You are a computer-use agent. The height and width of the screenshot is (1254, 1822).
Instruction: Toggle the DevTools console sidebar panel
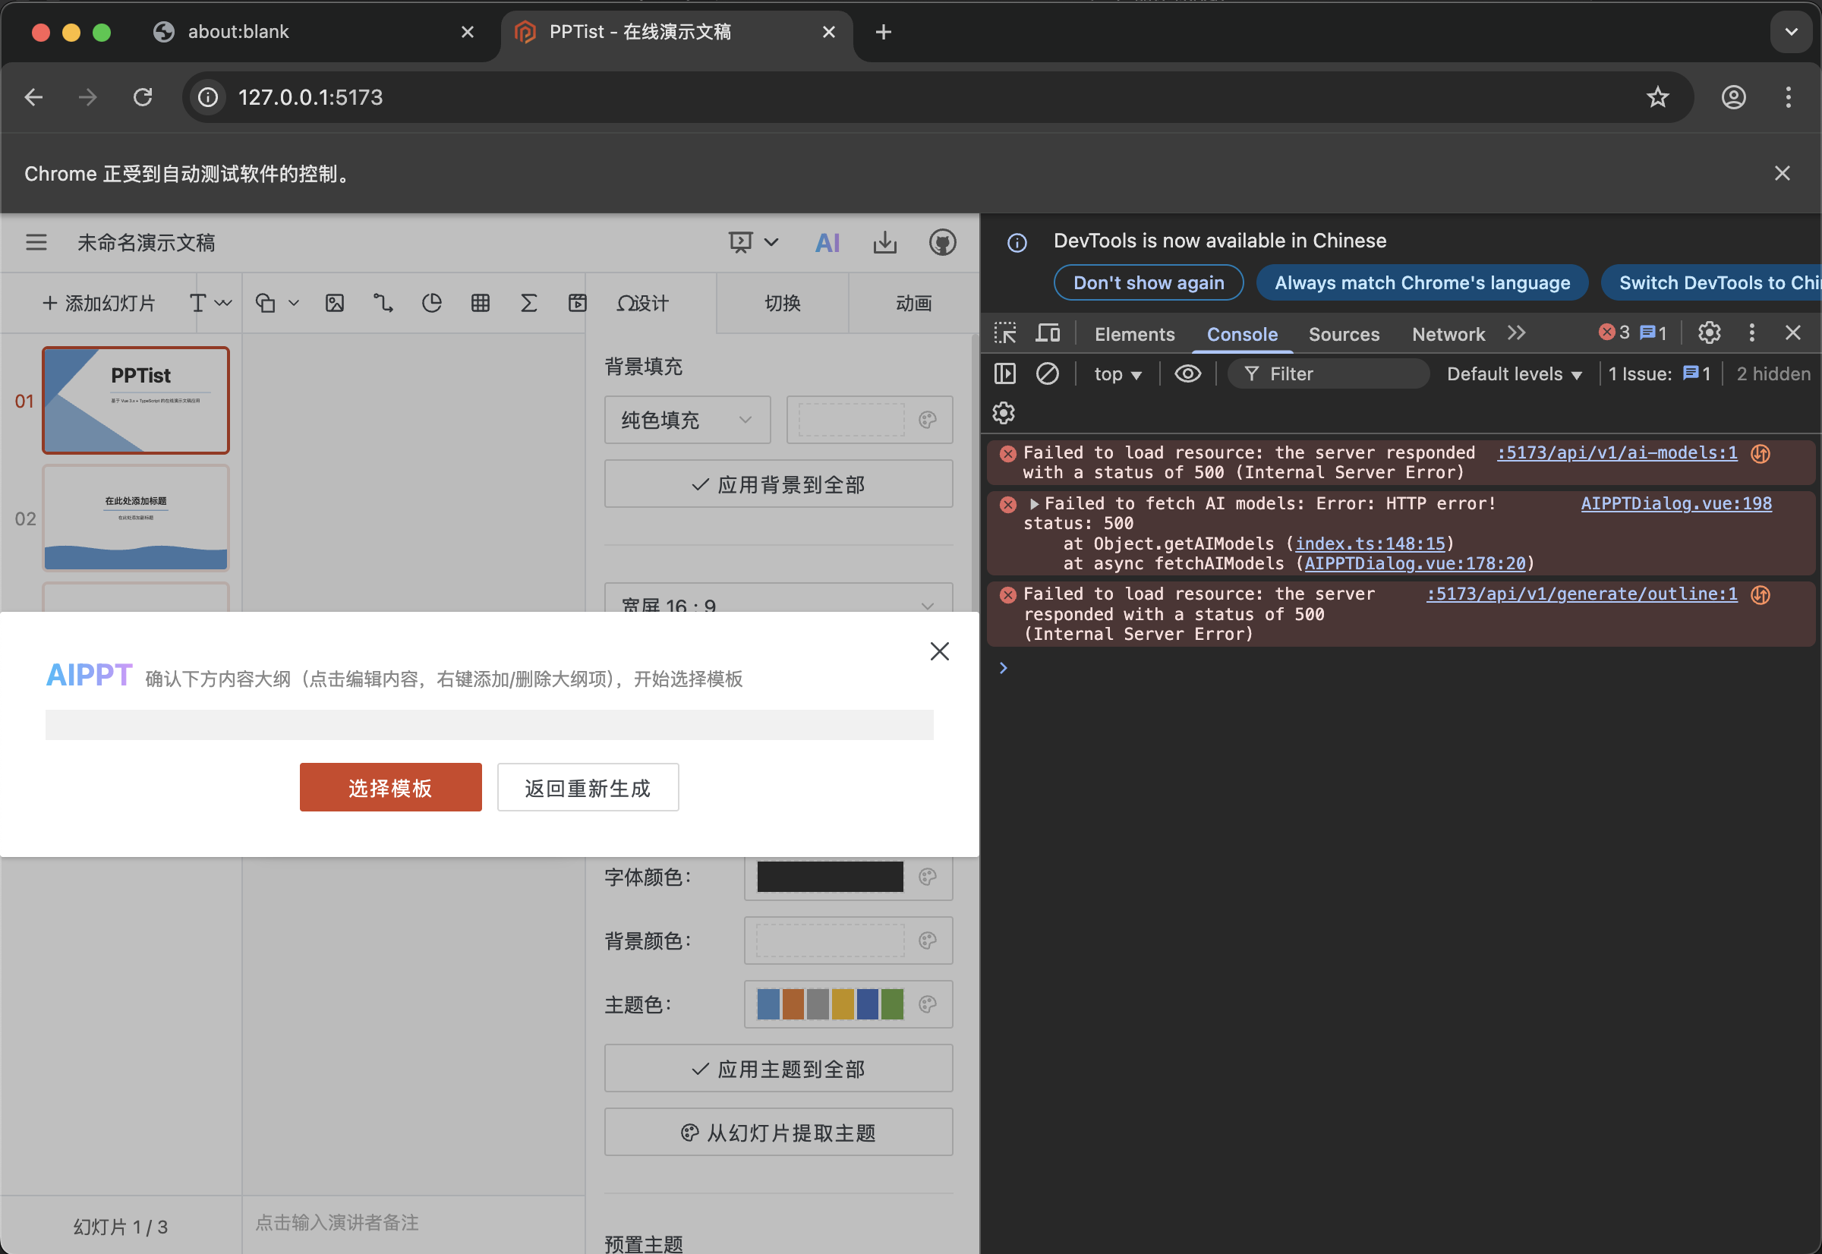pos(1005,374)
